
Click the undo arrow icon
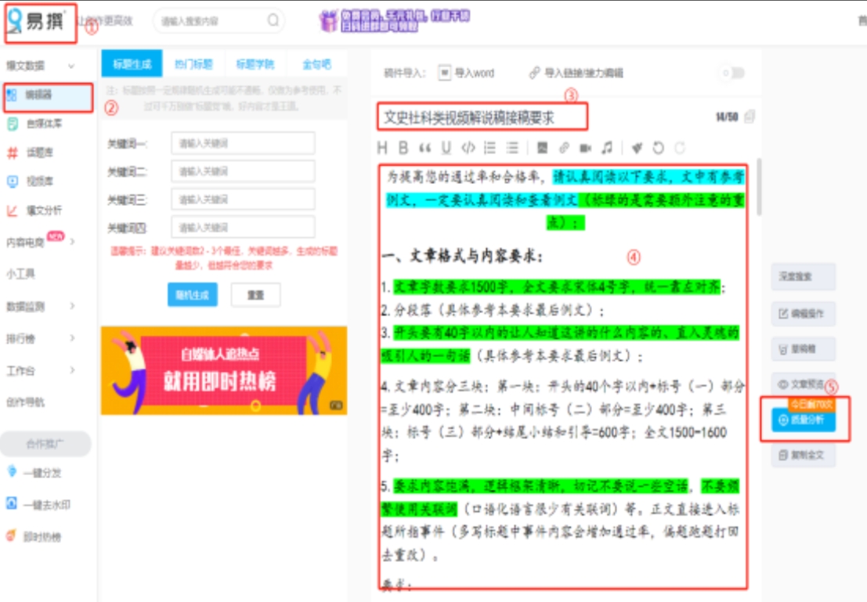pyautogui.click(x=658, y=147)
